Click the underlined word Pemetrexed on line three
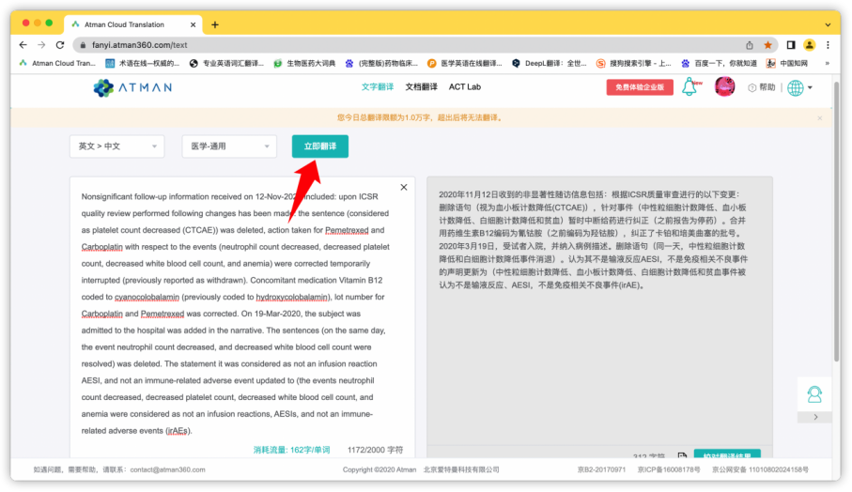This screenshot has height=492, width=852. (347, 230)
